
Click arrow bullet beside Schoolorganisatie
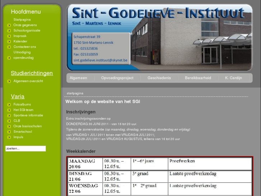9,31
